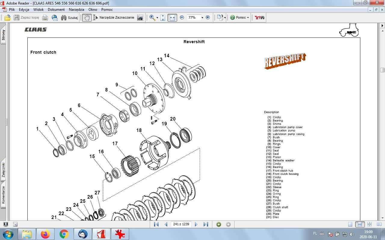Open the zoom percentage dropdown
Image resolution: width=385 pixels, height=240 pixels.
click(202, 18)
